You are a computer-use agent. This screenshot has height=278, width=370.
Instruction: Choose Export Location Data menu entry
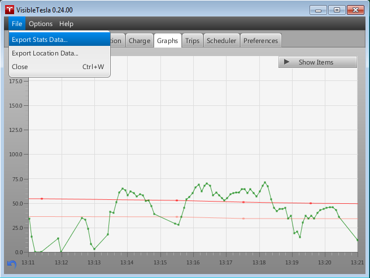(59, 53)
